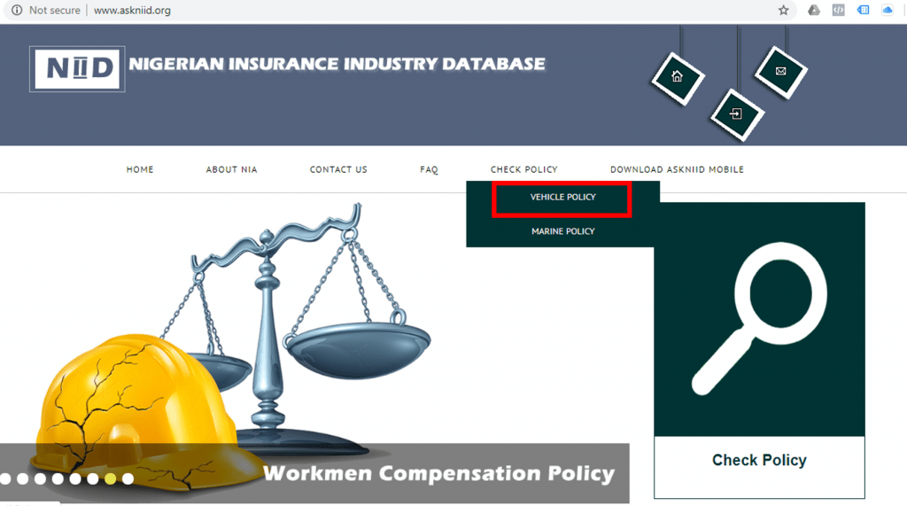
Task: Select the last carousel slide dot
Action: [128, 479]
